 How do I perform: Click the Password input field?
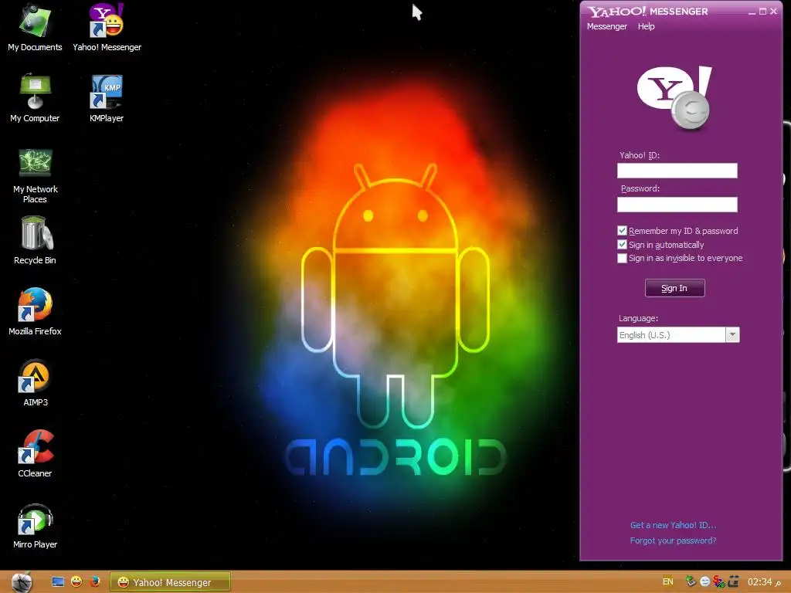(677, 204)
